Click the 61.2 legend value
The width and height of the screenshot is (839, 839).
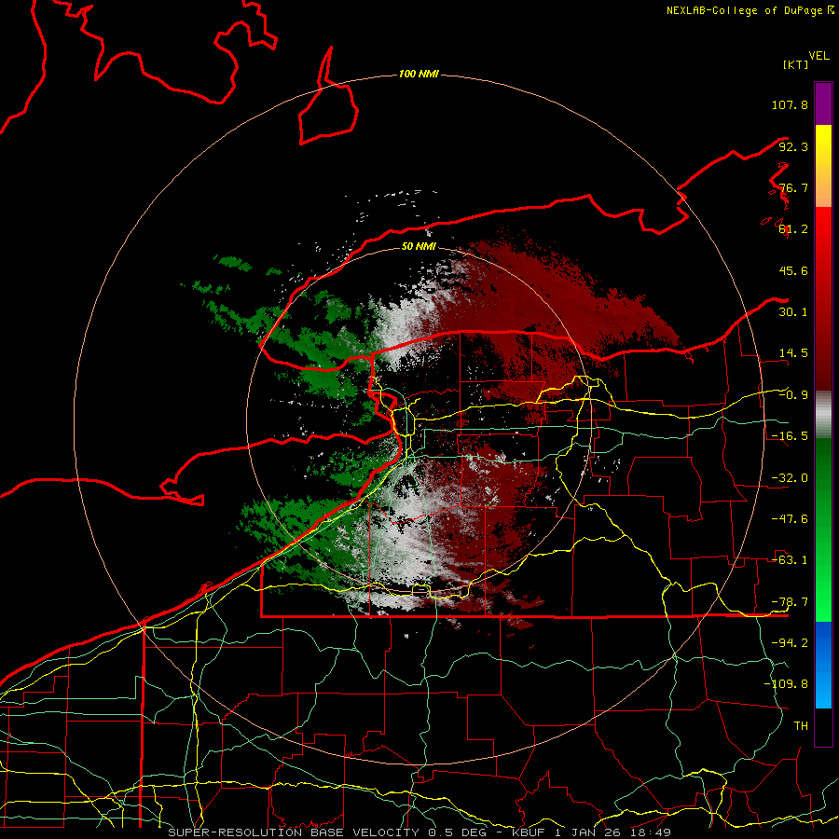click(x=793, y=229)
